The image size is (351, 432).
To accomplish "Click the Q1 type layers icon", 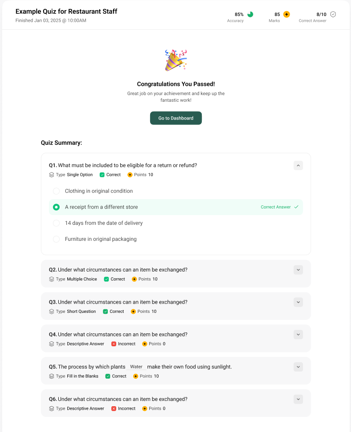I will point(52,175).
